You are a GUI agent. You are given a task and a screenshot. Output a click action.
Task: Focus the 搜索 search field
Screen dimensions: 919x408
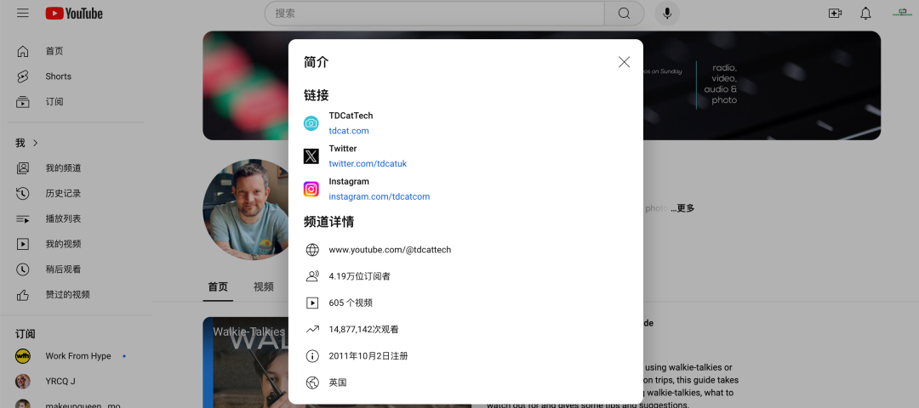pyautogui.click(x=434, y=14)
